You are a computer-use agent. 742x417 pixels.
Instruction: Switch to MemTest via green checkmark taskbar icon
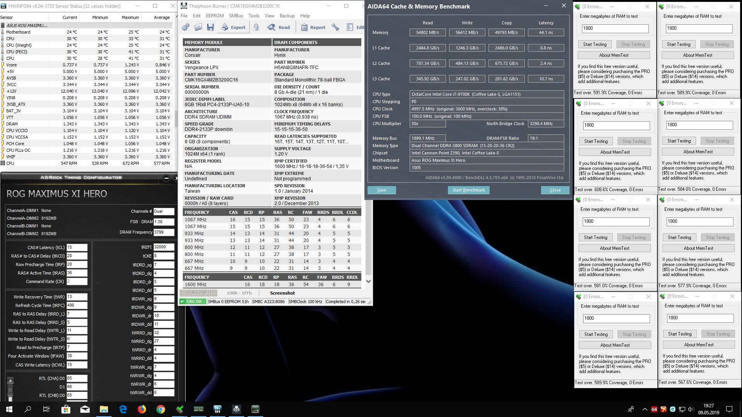click(x=180, y=409)
